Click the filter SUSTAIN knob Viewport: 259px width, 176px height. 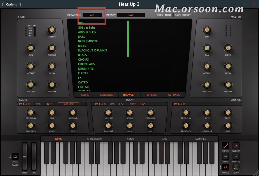(31, 85)
